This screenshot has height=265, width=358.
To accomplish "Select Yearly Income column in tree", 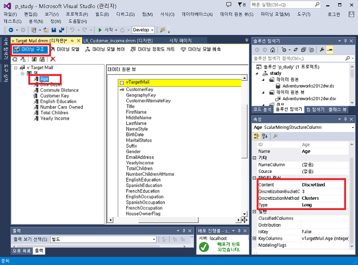I will click(x=55, y=118).
